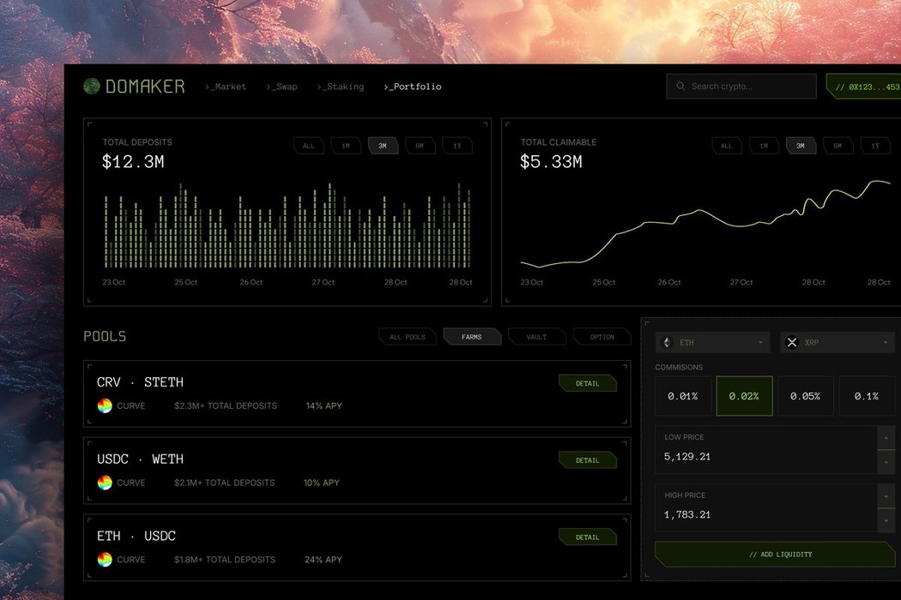Go to the _Staking nav item
Image resolution: width=901 pixels, height=600 pixels.
coord(341,87)
